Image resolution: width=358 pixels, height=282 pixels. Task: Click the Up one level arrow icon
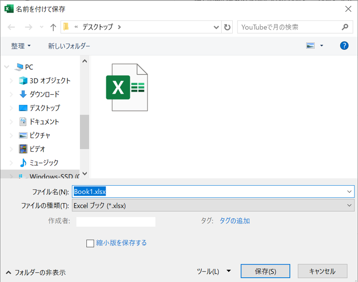click(x=53, y=27)
